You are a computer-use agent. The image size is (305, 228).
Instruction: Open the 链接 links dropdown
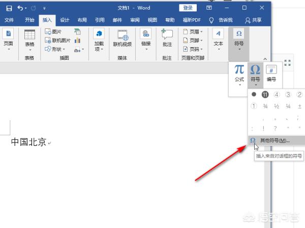click(146, 40)
